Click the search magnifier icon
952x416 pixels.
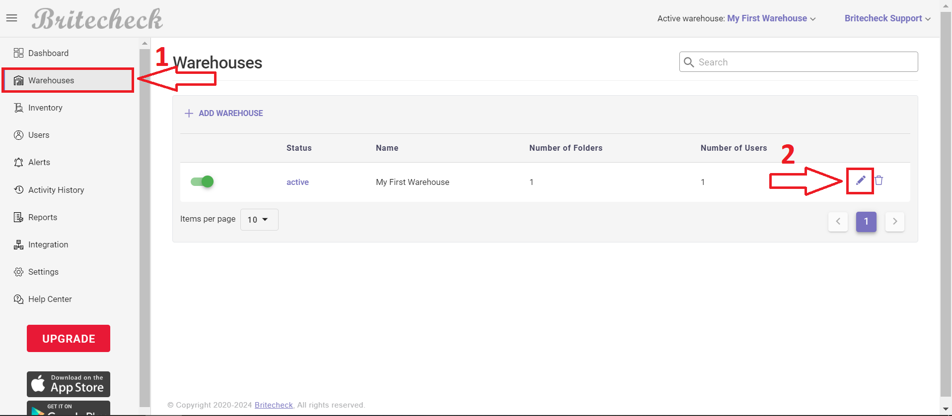click(689, 62)
